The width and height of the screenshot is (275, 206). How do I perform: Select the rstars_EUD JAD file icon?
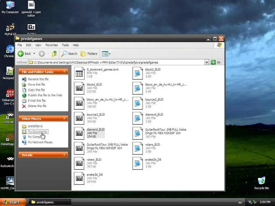[138, 148]
